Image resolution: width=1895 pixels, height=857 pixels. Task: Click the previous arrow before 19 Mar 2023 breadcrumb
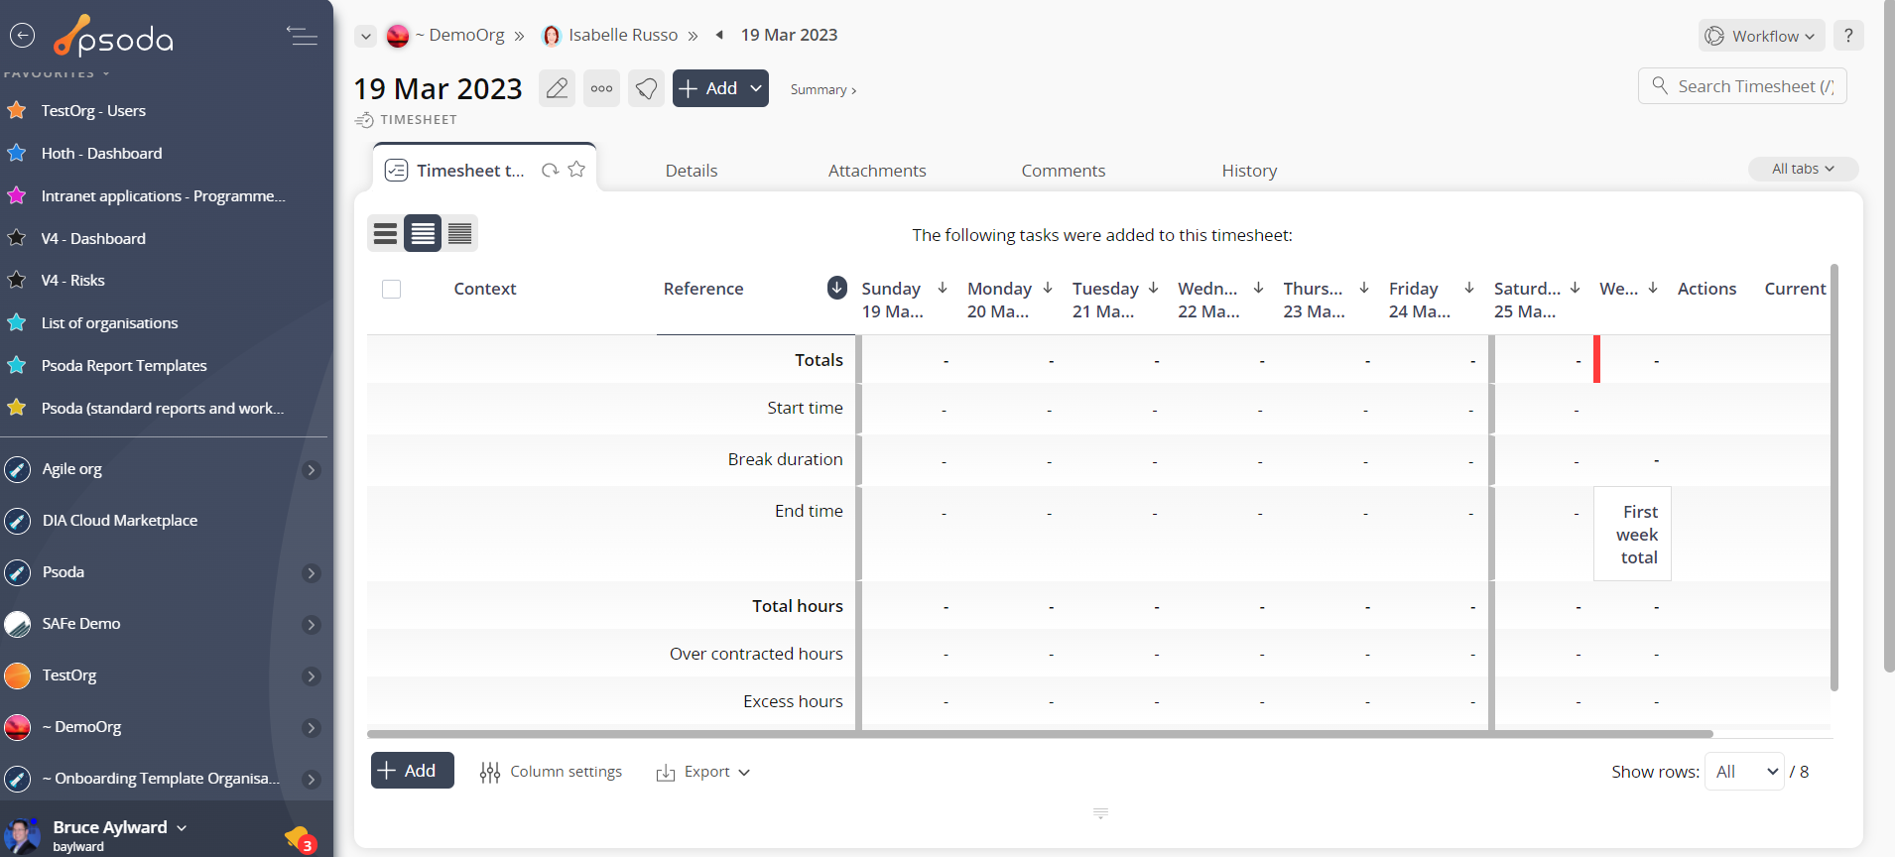(x=719, y=35)
